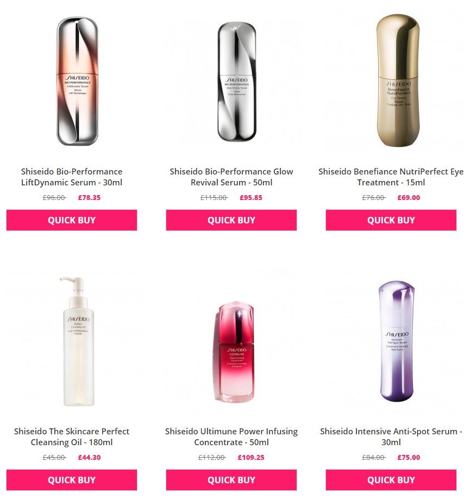Open Shiseido Bio-Performance Glow Revival Serum title

tap(231, 177)
